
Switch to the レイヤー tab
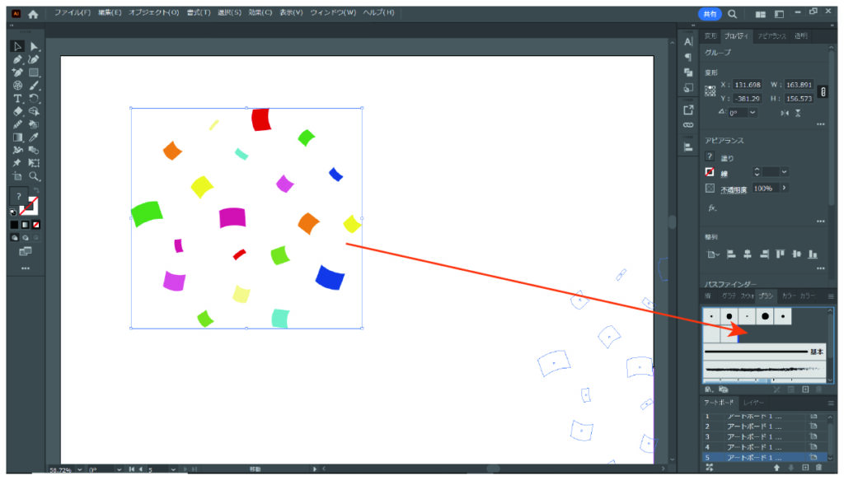tap(753, 403)
